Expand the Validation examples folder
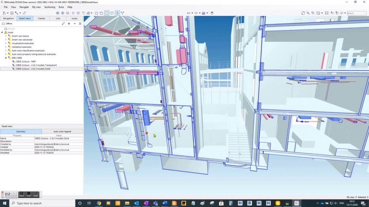Viewport: 369px width, 207px height. (x=6, y=47)
